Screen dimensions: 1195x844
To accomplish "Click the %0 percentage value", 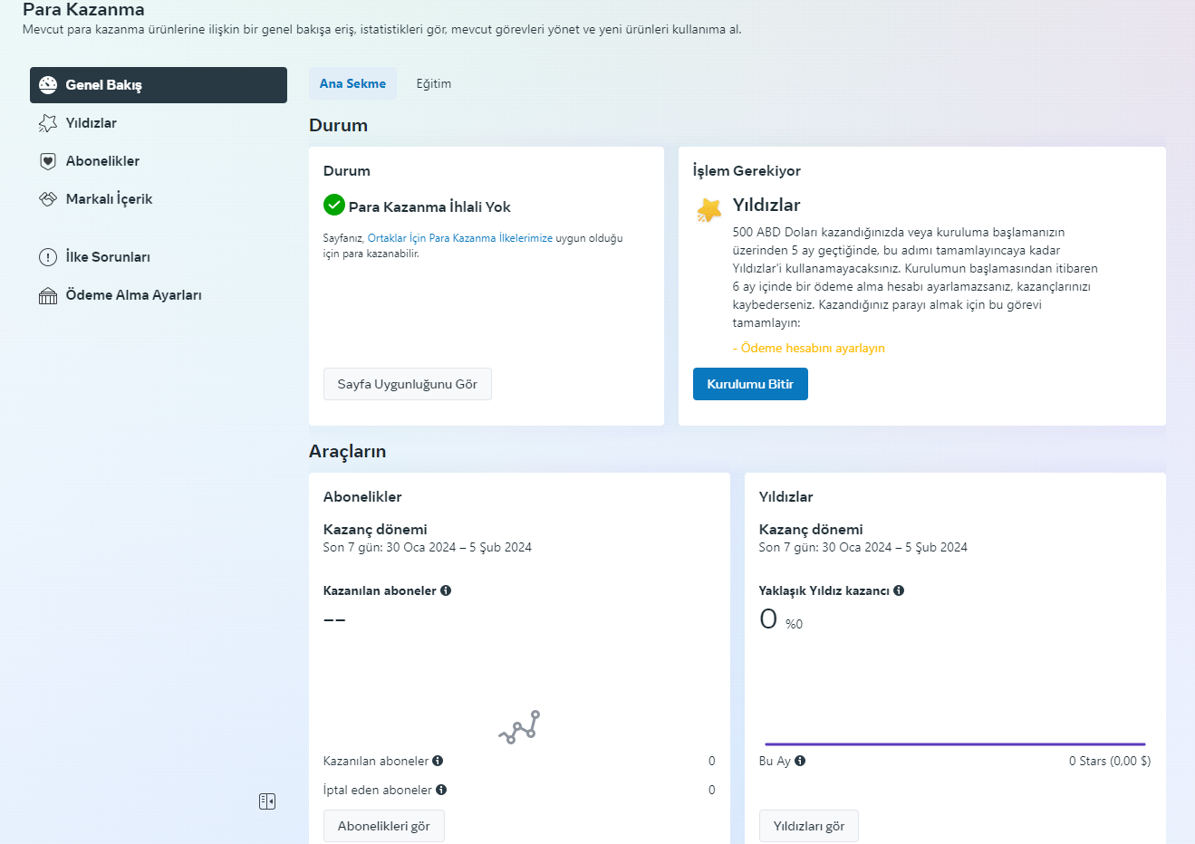I will point(794,624).
